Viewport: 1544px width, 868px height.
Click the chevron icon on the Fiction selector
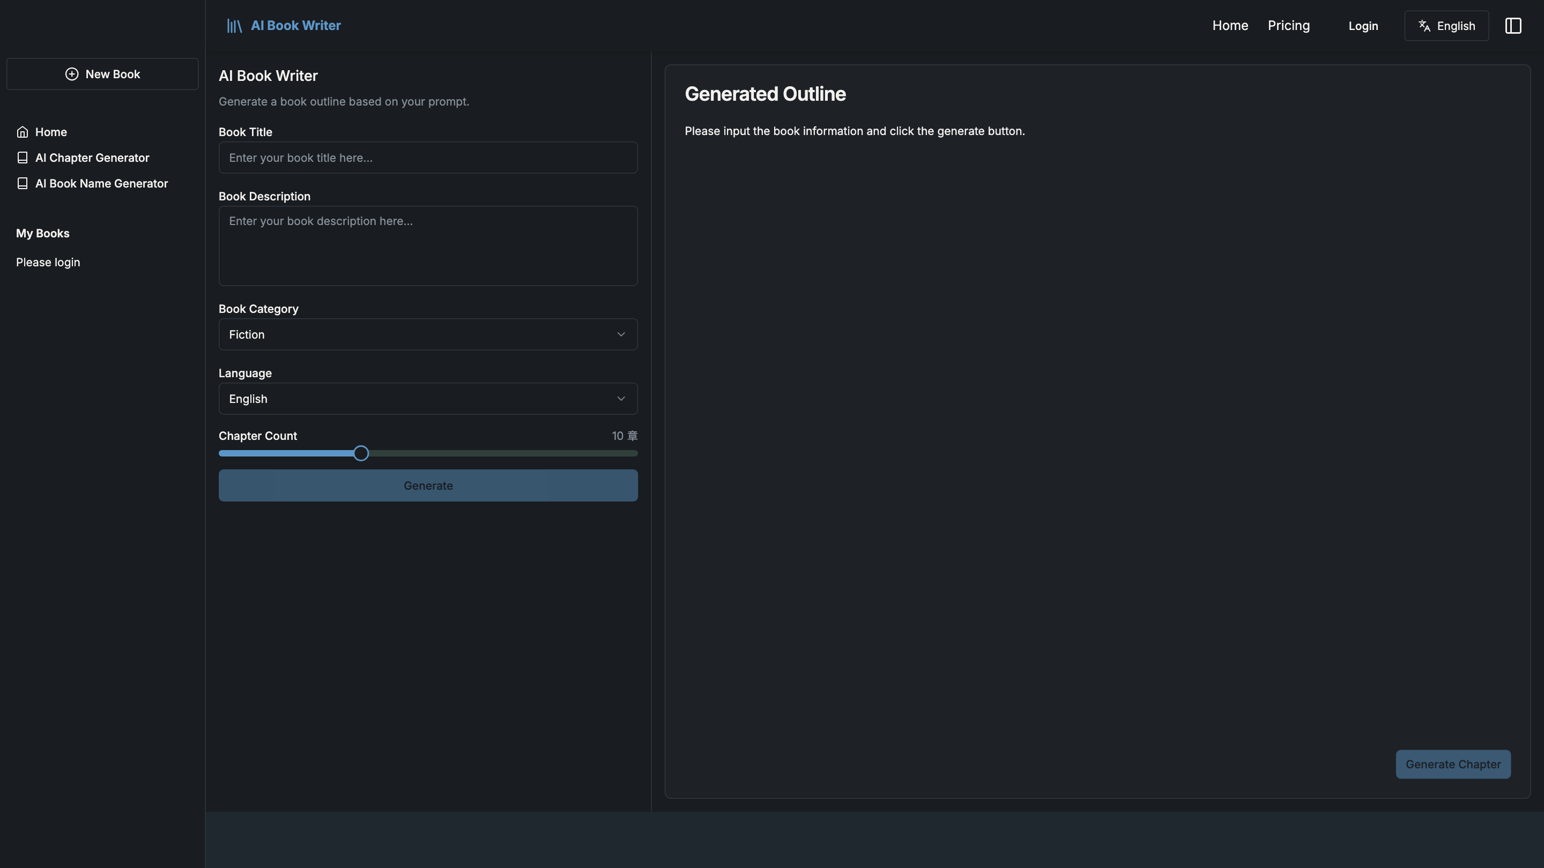click(621, 334)
